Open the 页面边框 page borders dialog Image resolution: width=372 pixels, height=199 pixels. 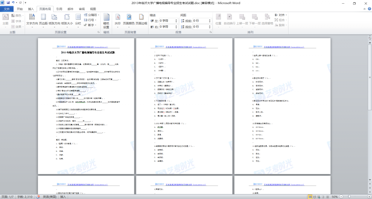141,19
